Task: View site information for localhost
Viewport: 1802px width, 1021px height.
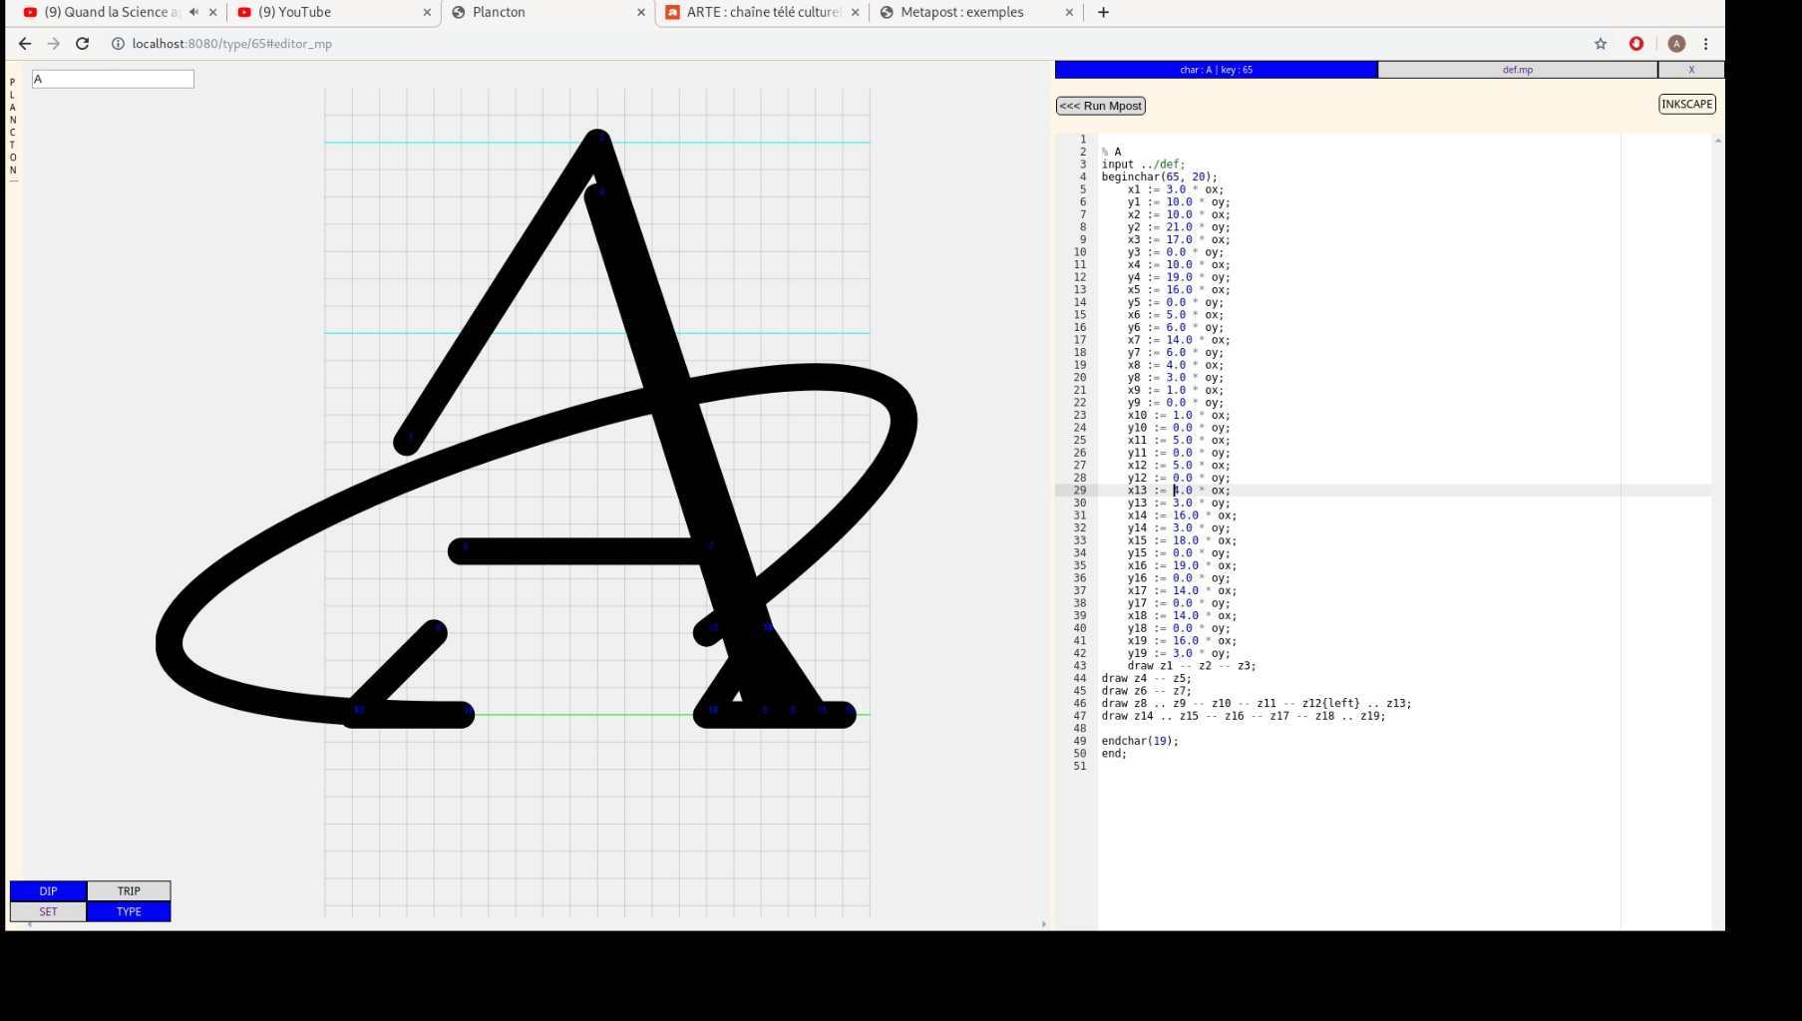Action: [118, 44]
